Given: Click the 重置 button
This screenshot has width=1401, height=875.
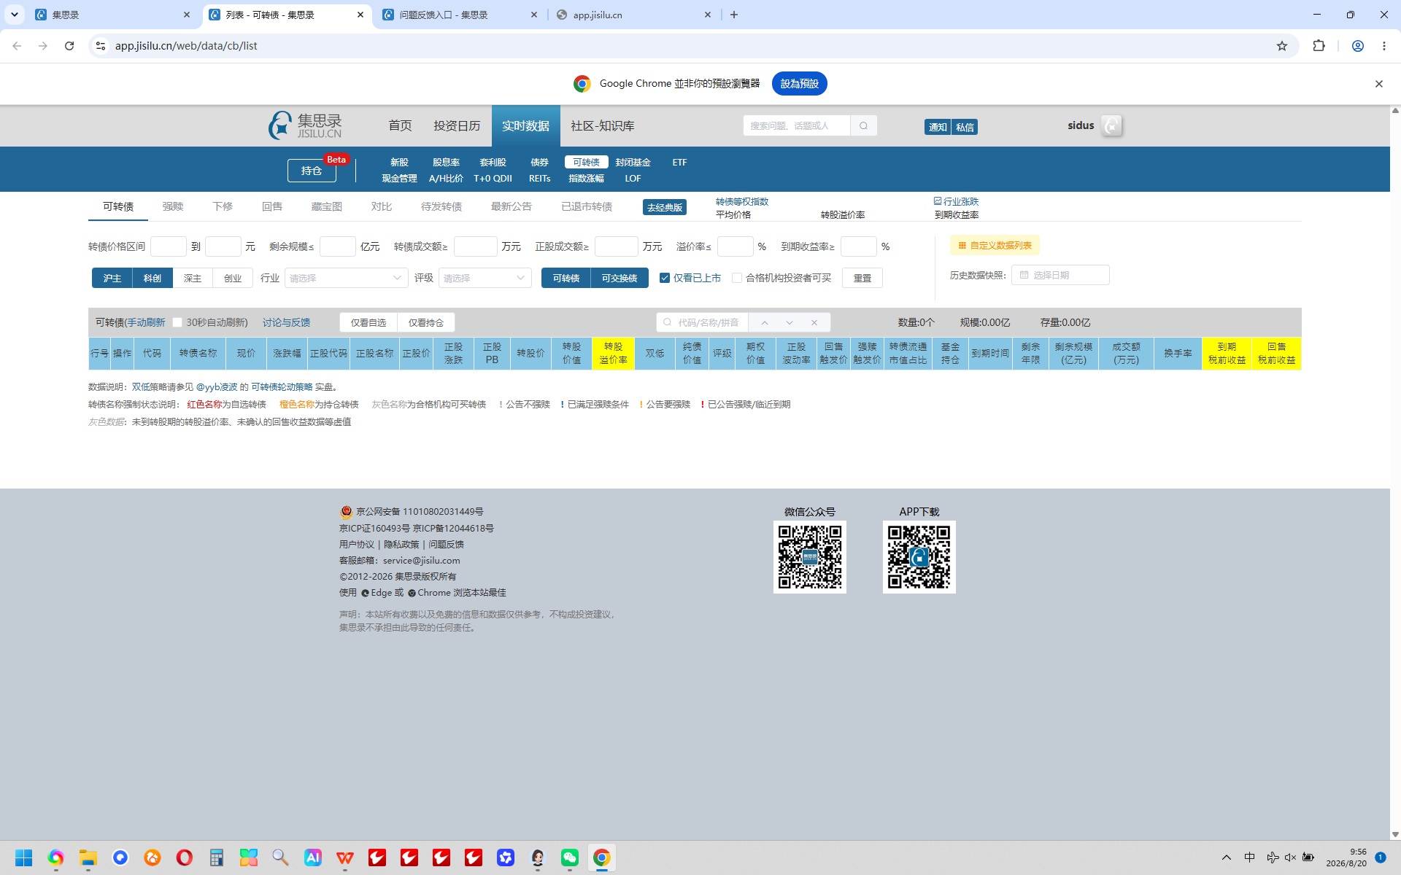Looking at the screenshot, I should 862,278.
